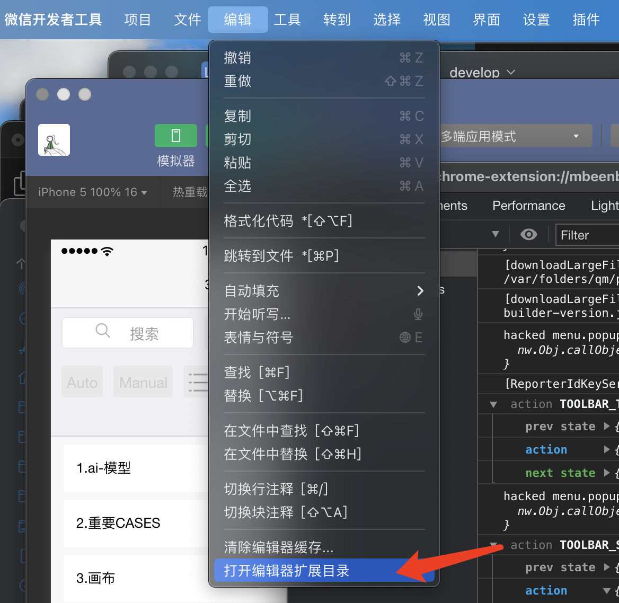Click 清除编辑器缓存 entry

click(324, 547)
